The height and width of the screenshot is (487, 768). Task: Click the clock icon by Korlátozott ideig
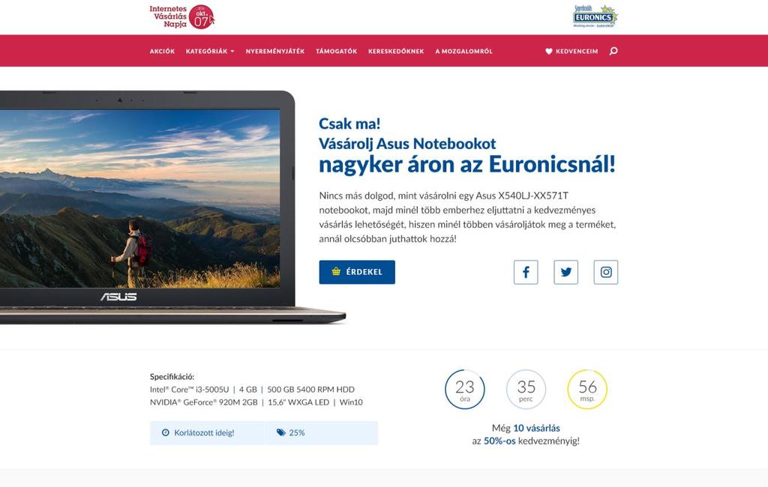pyautogui.click(x=166, y=432)
